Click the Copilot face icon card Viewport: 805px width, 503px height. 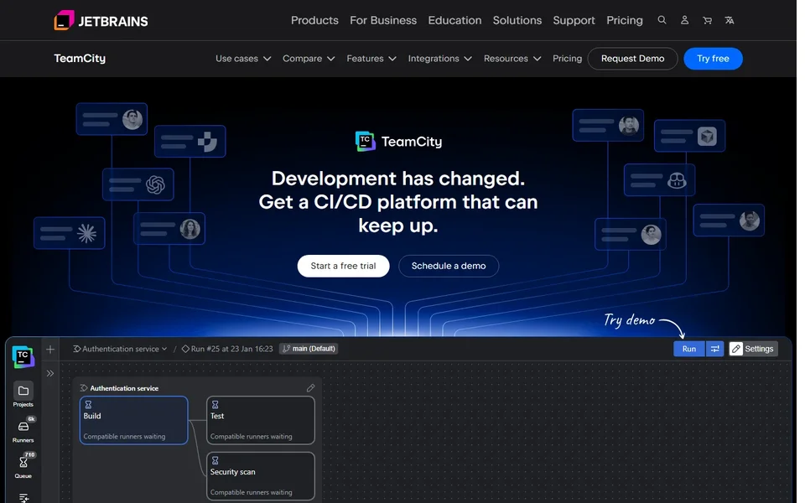(659, 180)
